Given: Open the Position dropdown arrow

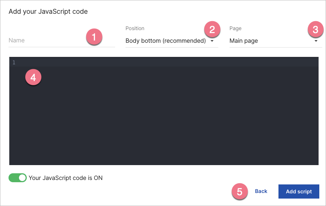Looking at the screenshot, I should 212,41.
